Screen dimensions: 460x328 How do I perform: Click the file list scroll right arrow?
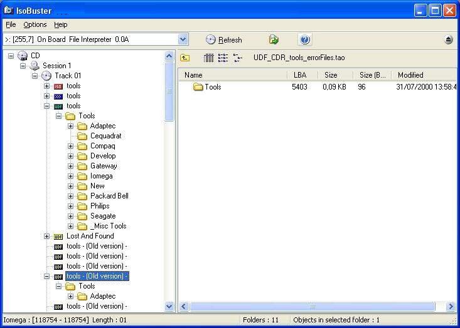pyautogui.click(x=451, y=307)
